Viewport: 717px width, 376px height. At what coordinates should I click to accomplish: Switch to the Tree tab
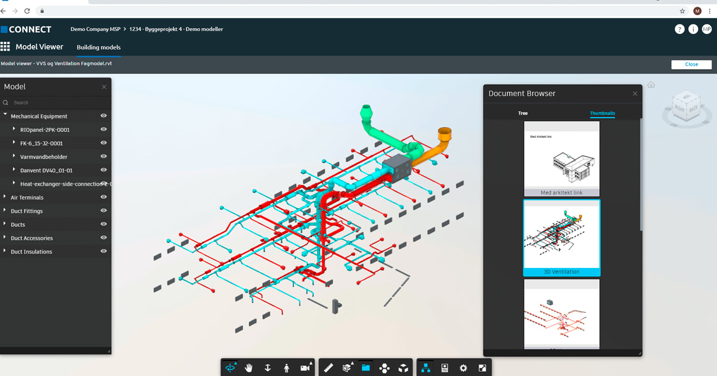[523, 113]
